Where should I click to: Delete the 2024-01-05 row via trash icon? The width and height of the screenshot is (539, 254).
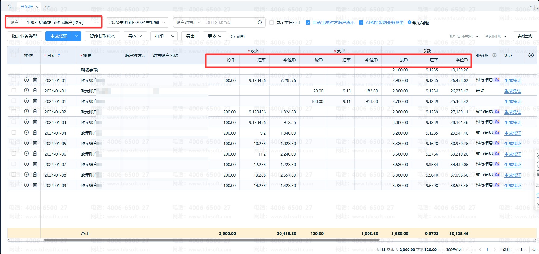click(x=35, y=143)
